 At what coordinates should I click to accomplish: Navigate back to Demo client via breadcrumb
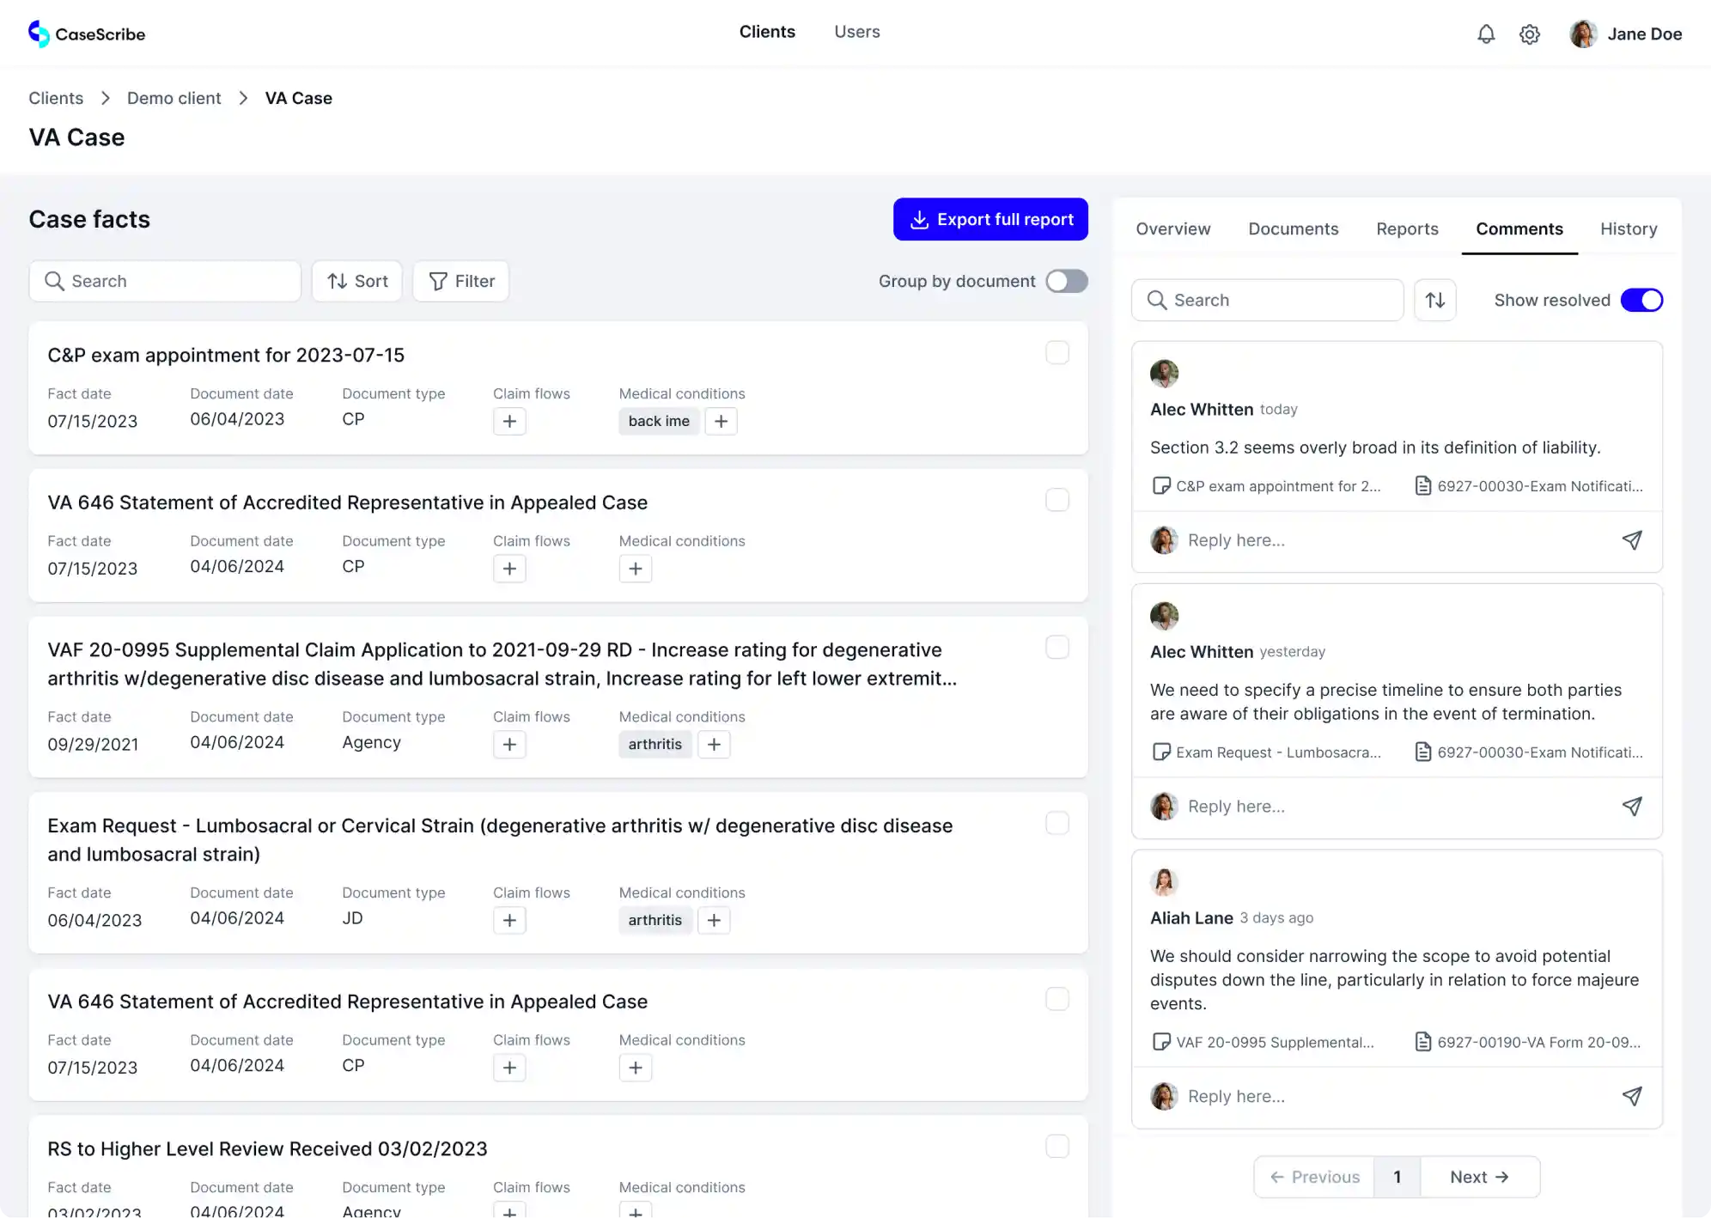tap(174, 98)
